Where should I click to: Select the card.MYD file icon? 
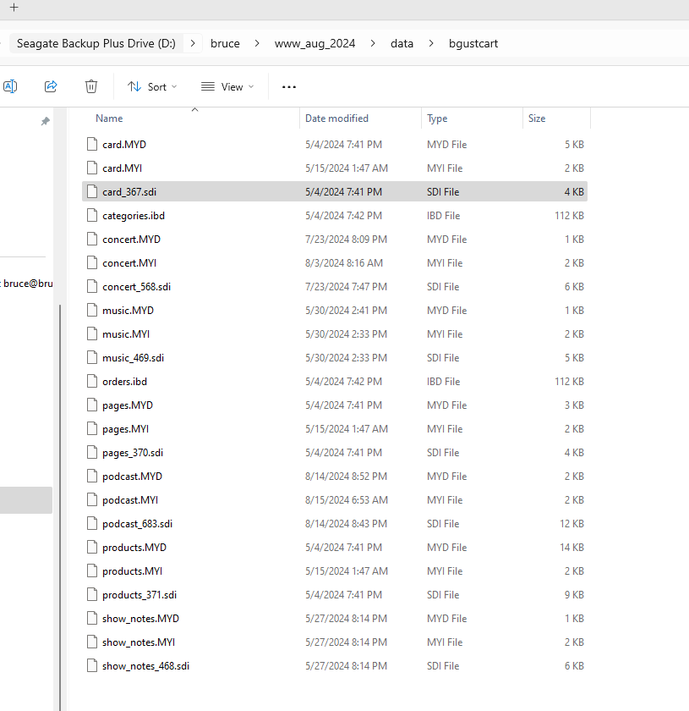point(92,144)
